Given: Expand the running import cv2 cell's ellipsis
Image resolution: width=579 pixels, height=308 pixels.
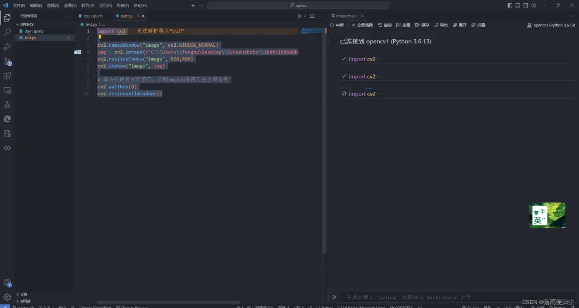Looking at the screenshot, I should click(x=378, y=94).
